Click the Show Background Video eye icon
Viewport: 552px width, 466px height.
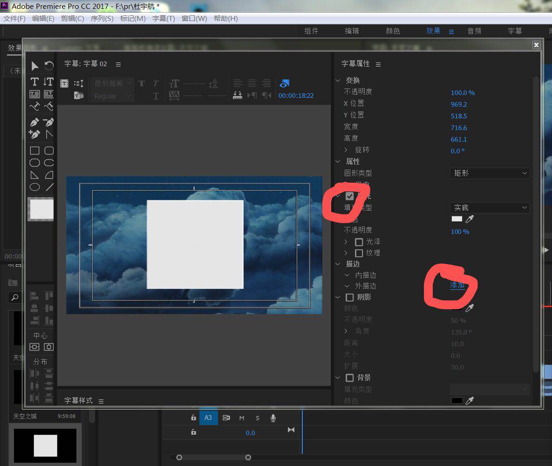tap(284, 84)
